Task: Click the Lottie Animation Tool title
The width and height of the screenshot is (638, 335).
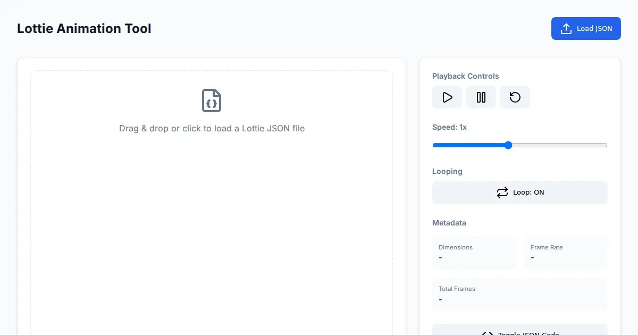Action: point(84,29)
